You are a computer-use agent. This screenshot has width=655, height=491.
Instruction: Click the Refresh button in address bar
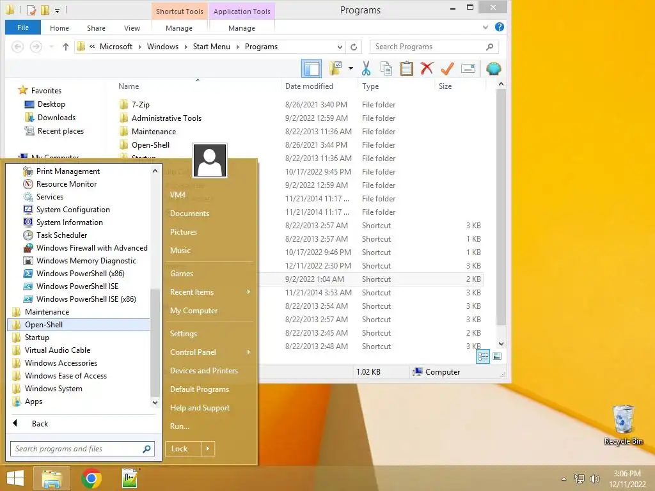coord(354,47)
